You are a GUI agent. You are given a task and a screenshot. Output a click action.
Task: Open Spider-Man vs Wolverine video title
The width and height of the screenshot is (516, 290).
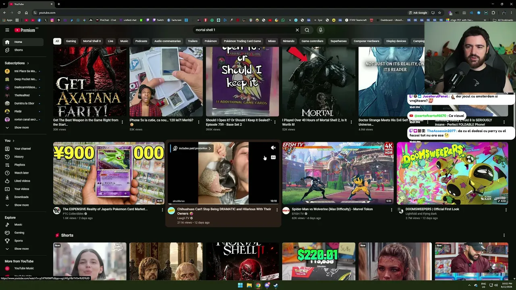tap(332, 209)
